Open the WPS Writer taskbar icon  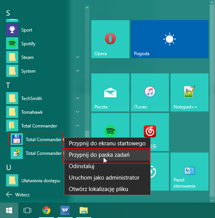pyautogui.click(x=65, y=210)
